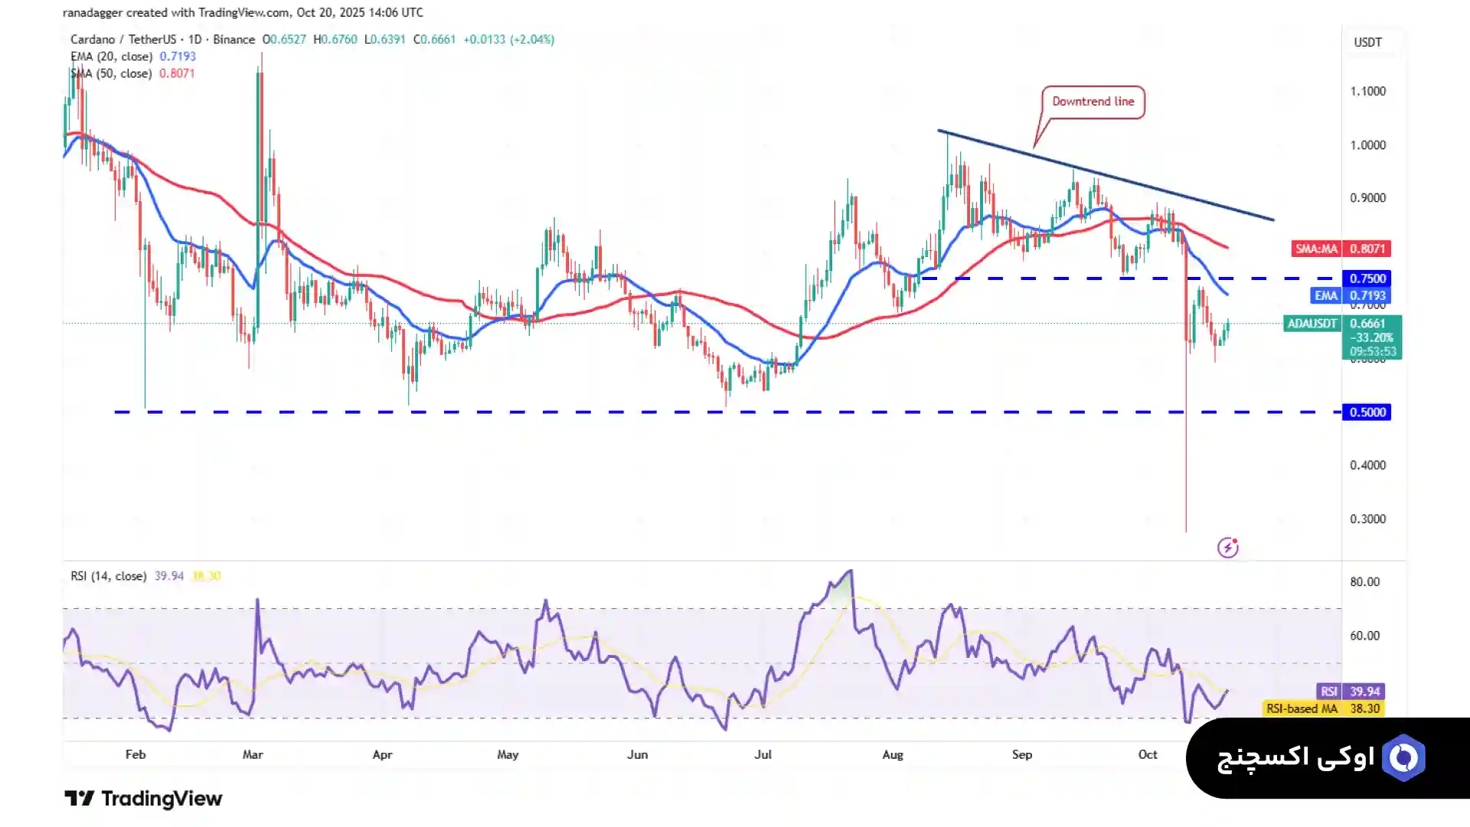This screenshot has width=1470, height=827.
Task: Open the USDT currency selector on price axis
Action: coord(1367,42)
